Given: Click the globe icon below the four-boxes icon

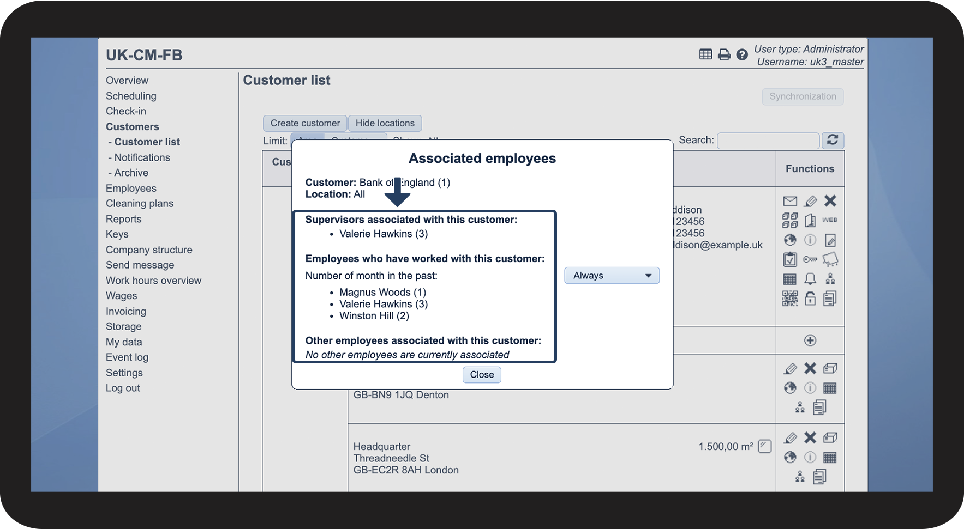Looking at the screenshot, I should (790, 240).
